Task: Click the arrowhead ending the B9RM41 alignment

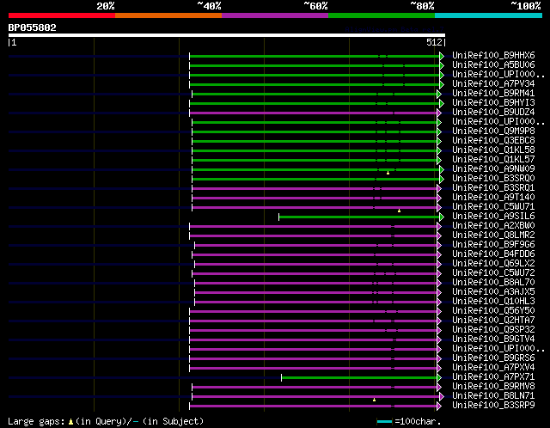Action: 439,94
